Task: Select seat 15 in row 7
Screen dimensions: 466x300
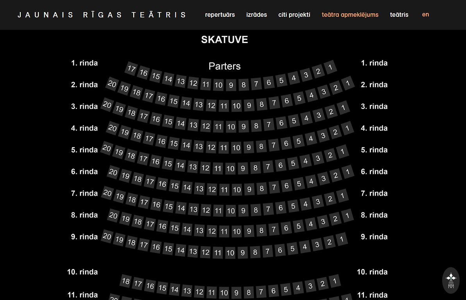Action: (x=169, y=206)
